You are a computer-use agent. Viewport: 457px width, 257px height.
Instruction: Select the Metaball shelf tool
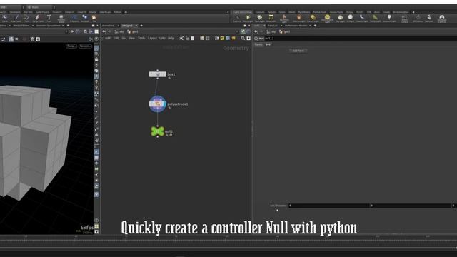click(84, 19)
